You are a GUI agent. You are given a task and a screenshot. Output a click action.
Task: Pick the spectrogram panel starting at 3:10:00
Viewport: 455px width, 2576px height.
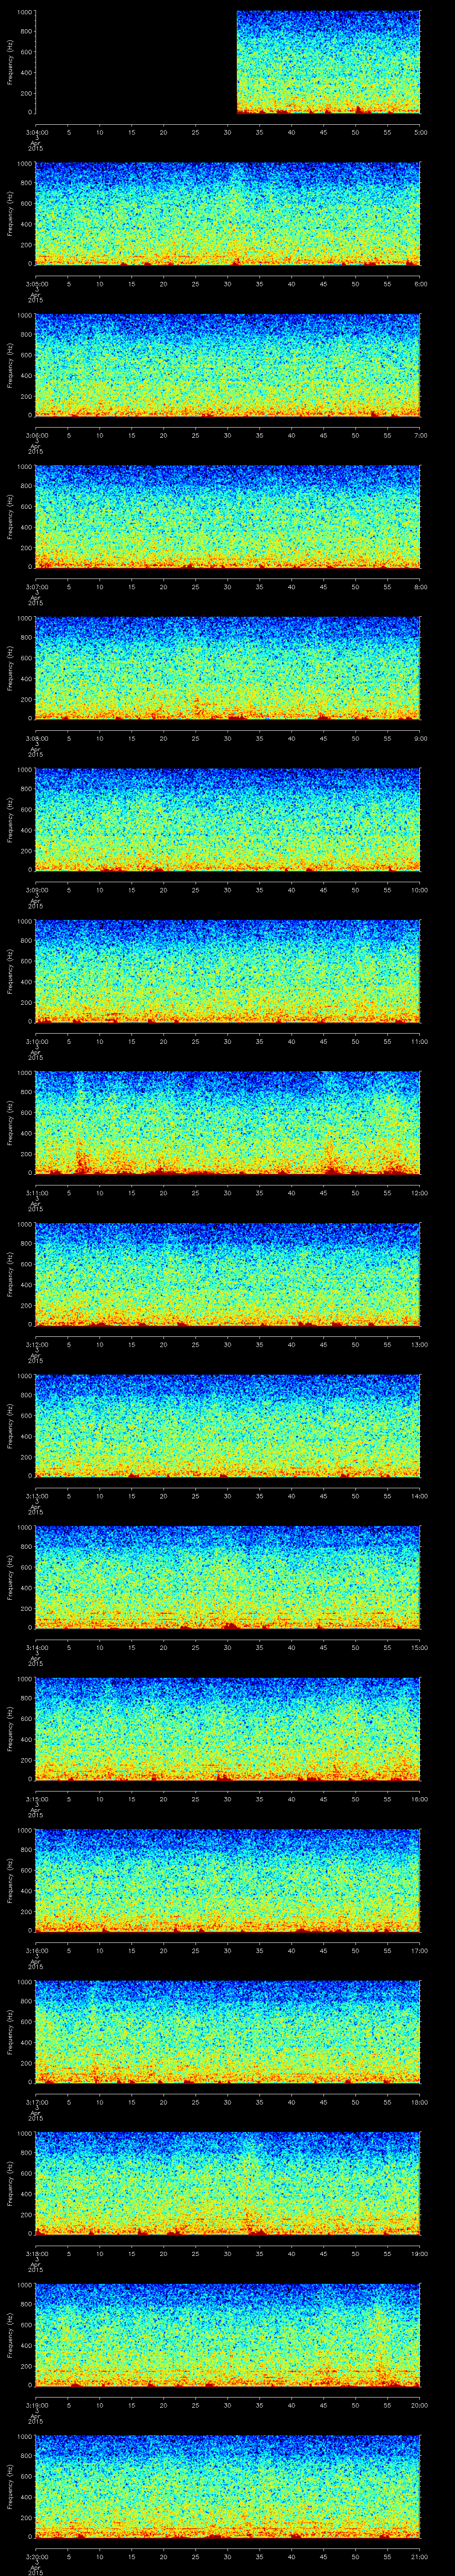[228, 971]
